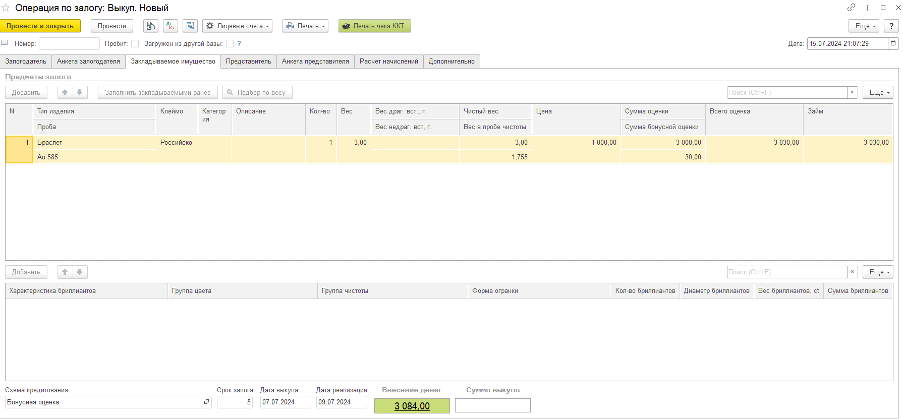The height and width of the screenshot is (419, 903).
Task: Click the help question mark button
Action: tap(891, 26)
